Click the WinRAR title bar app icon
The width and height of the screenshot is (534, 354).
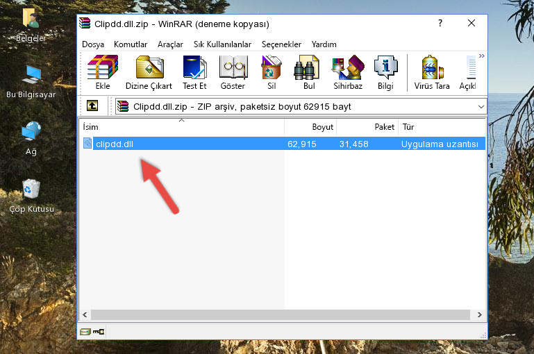click(x=85, y=23)
